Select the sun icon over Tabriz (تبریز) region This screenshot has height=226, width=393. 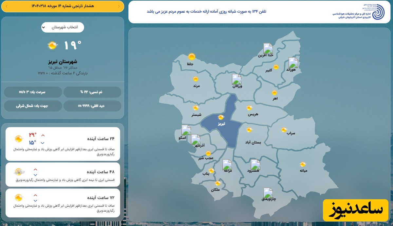[221, 117]
